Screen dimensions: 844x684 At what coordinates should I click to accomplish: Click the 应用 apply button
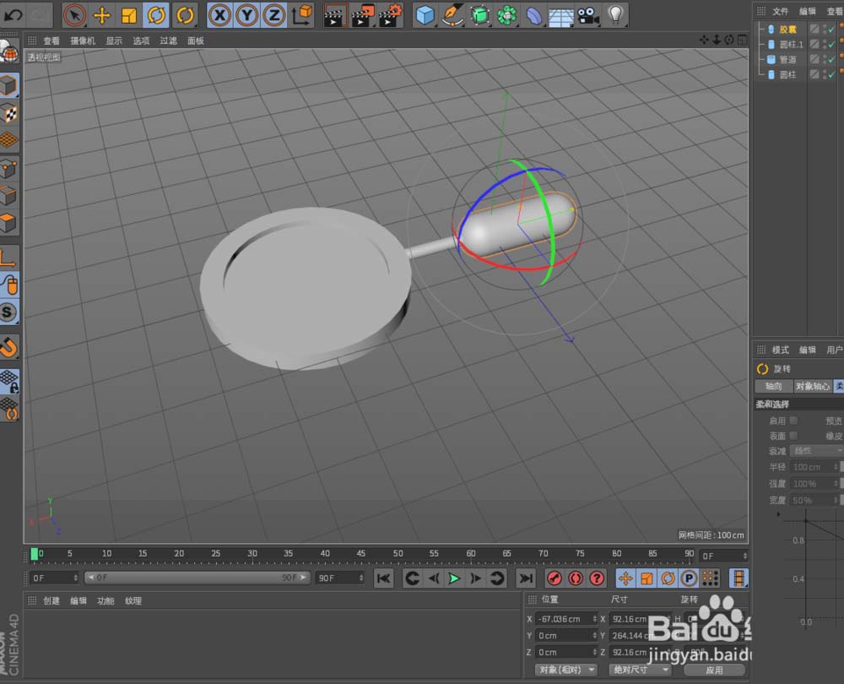click(714, 670)
